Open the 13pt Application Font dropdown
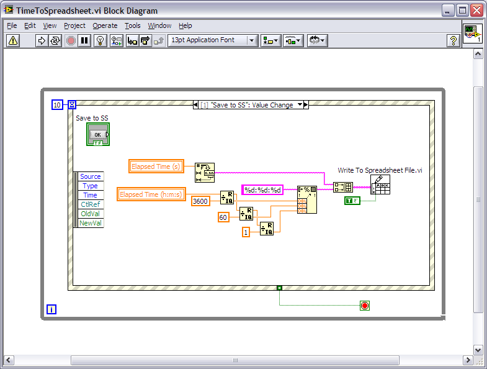 click(x=213, y=40)
